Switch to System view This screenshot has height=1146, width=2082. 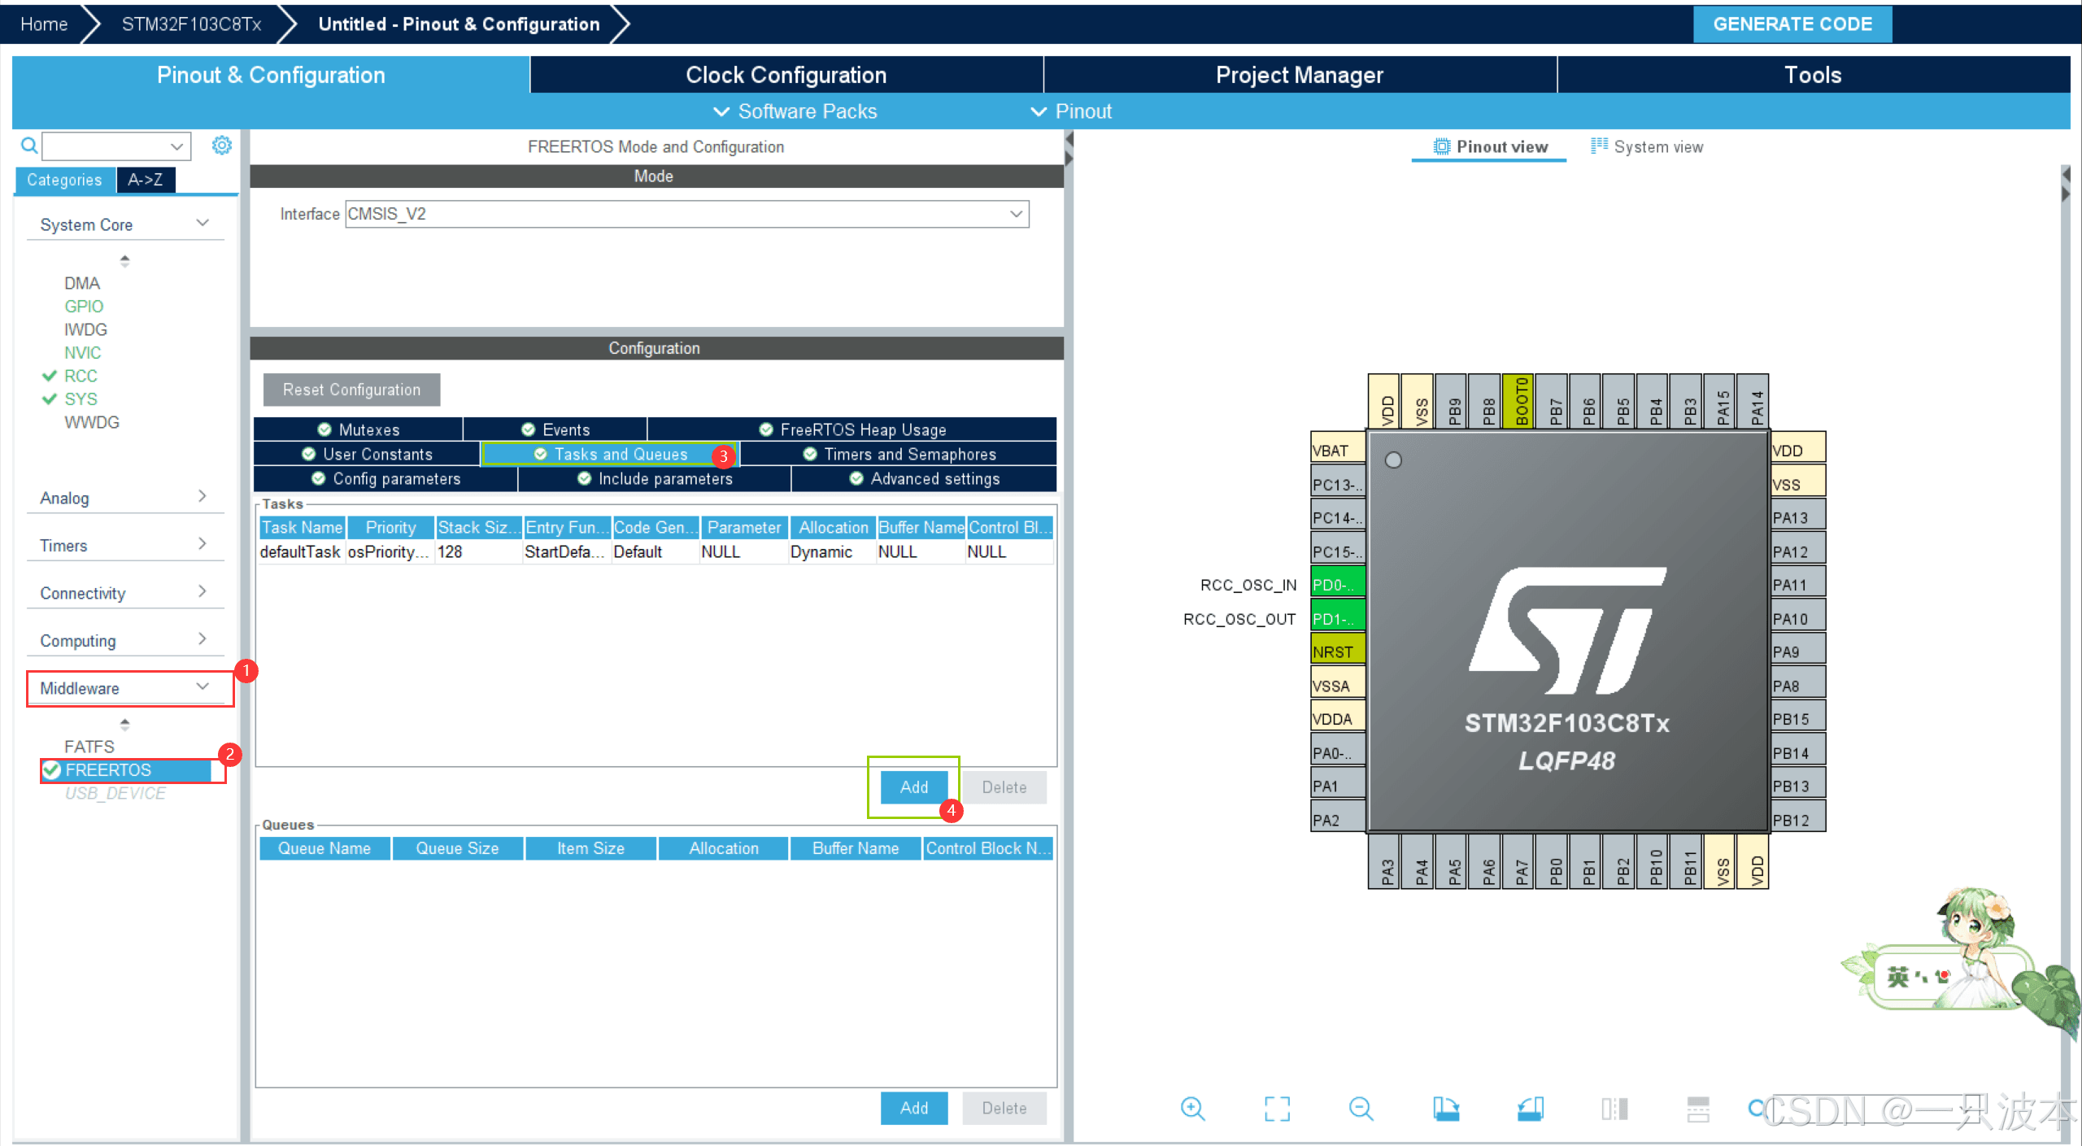coord(1647,146)
